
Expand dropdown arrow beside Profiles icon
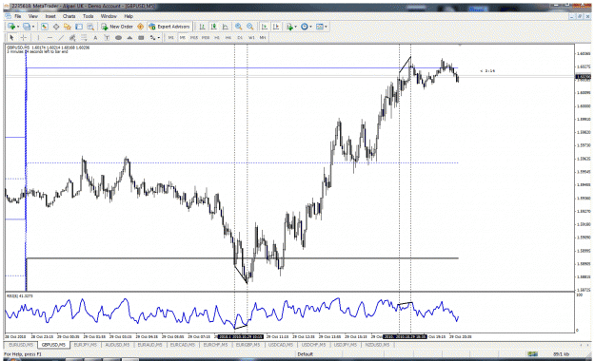pos(33,27)
